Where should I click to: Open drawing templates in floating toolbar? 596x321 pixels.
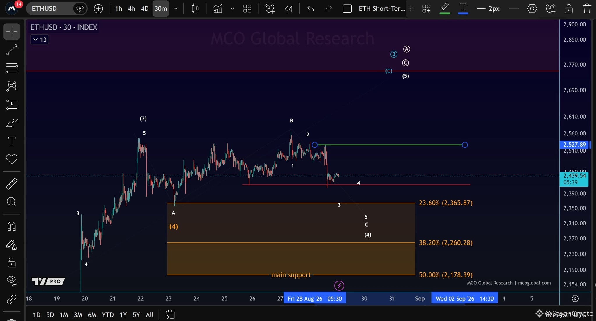(x=427, y=9)
